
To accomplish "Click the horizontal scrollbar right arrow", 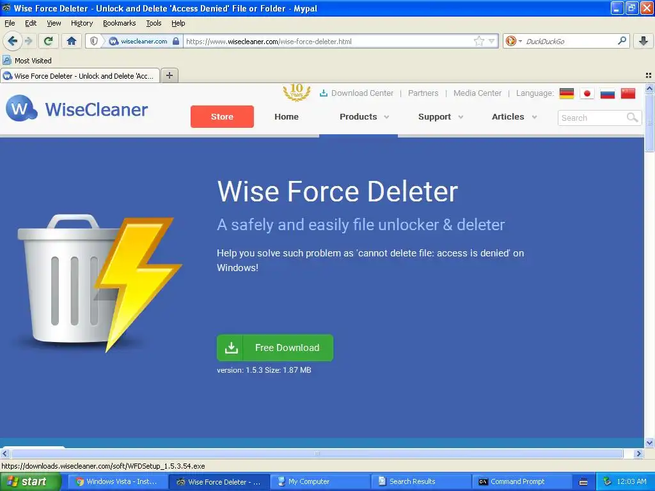I will [638, 453].
